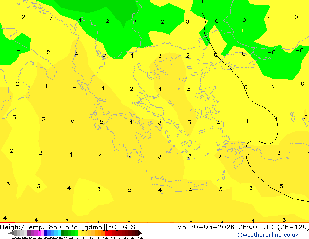The width and height of the screenshot is (309, 239).
Task: Click the cyan swatch in the temperature legend
Action: click(x=59, y=233)
